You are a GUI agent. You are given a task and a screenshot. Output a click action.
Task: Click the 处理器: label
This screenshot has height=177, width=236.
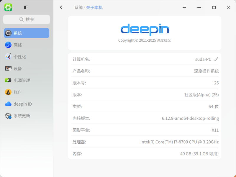coord(79,142)
